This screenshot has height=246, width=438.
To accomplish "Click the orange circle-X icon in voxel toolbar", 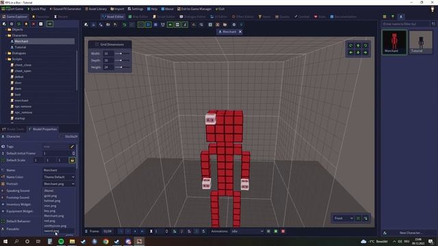I will [x=218, y=25].
